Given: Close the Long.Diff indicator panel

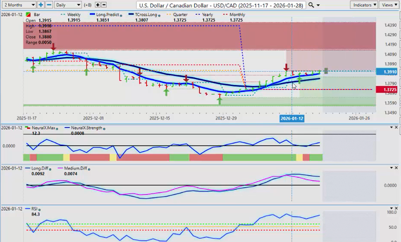Looking at the screenshot, I should pyautogui.click(x=396, y=168).
